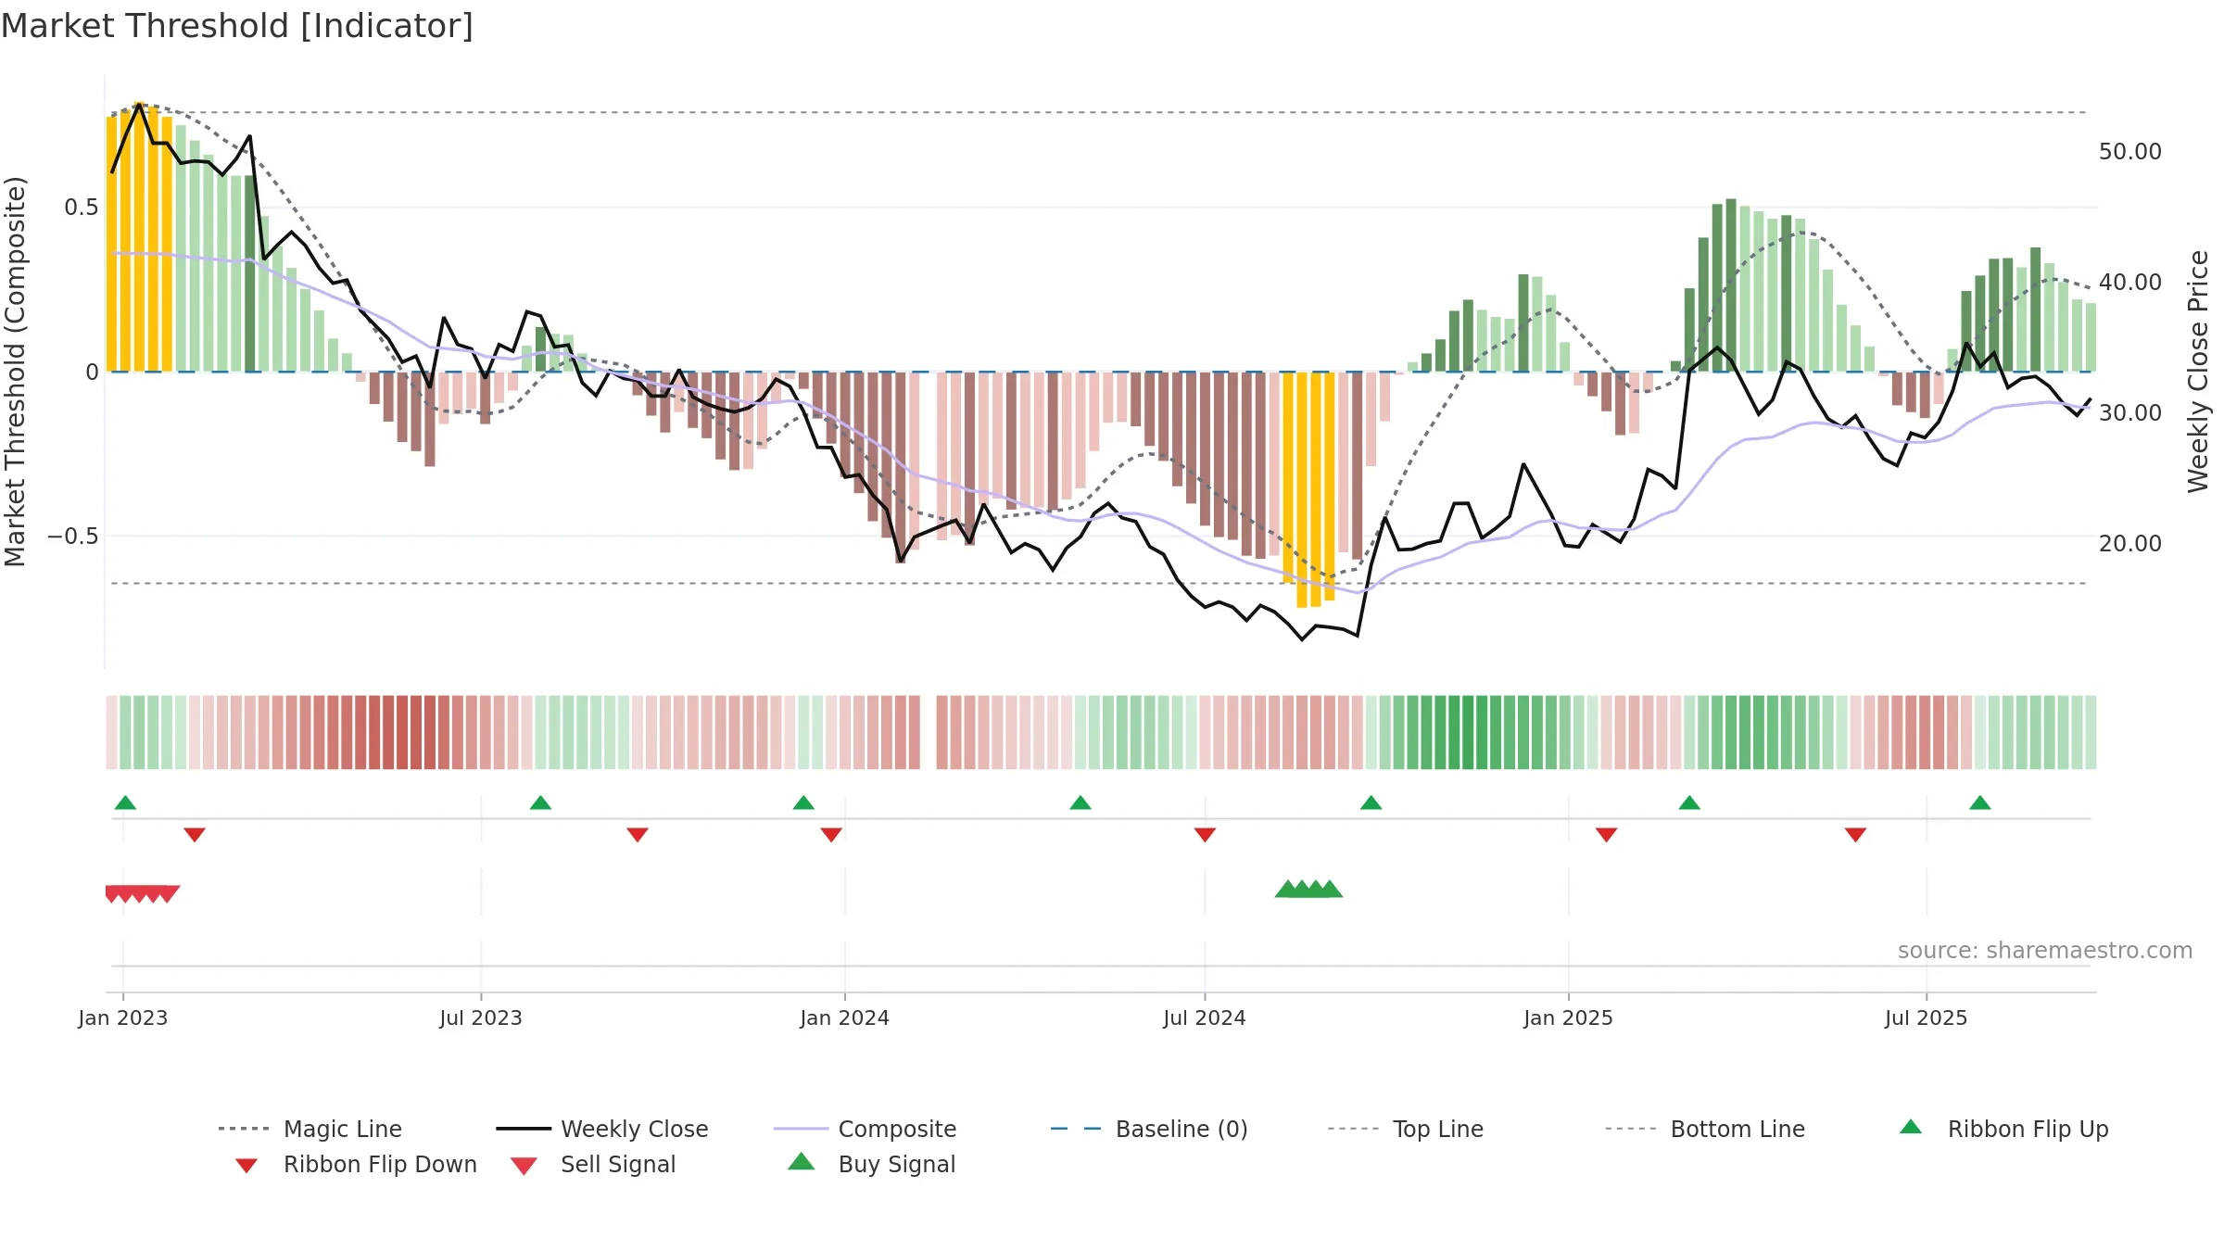Click the Jul 2023 x-axis label
Image resolution: width=2224 pixels, height=1251 pixels.
click(481, 1018)
